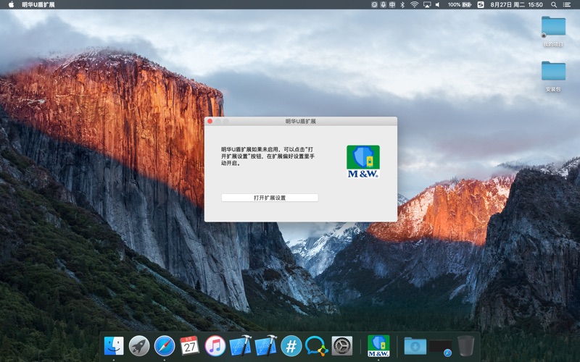Open Calendar in the Dock
The height and width of the screenshot is (362, 580).
[x=190, y=345]
